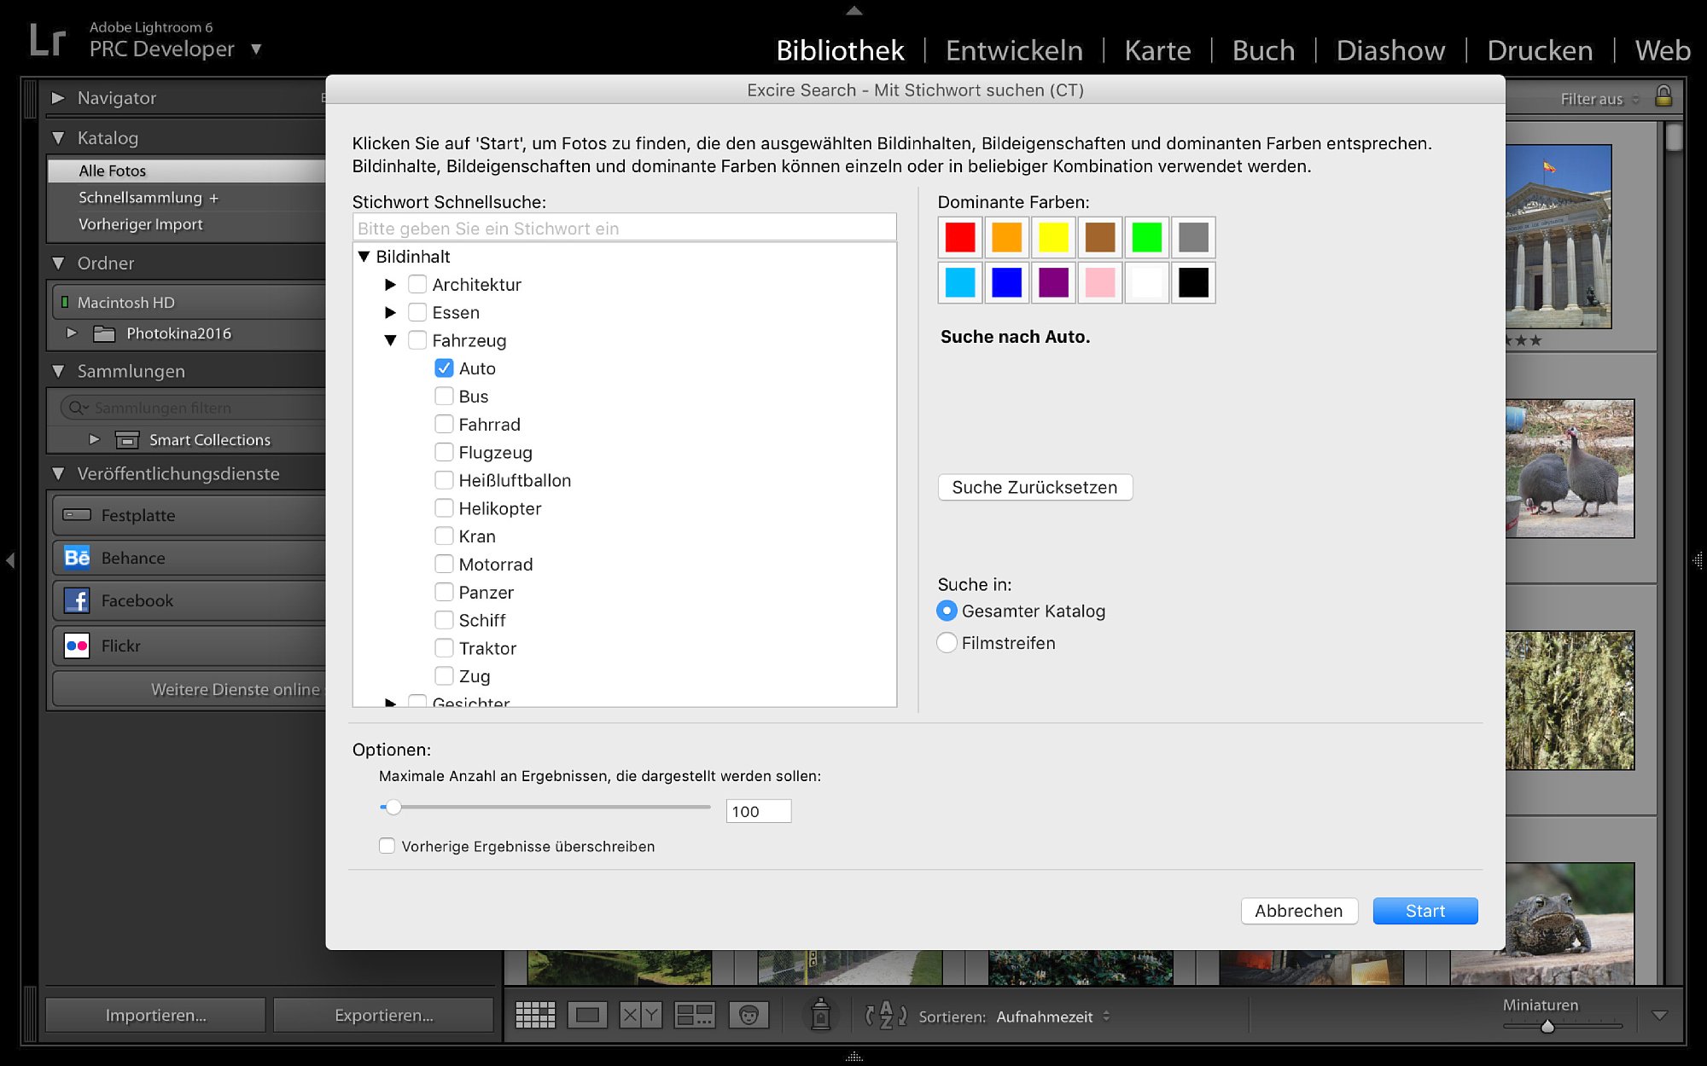Open survey view icon
1707x1066 pixels.
[694, 1015]
